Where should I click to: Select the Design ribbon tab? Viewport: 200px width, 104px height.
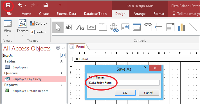click(120, 14)
